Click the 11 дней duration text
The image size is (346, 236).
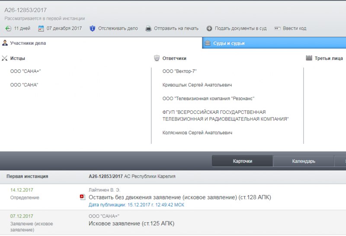click(22, 28)
